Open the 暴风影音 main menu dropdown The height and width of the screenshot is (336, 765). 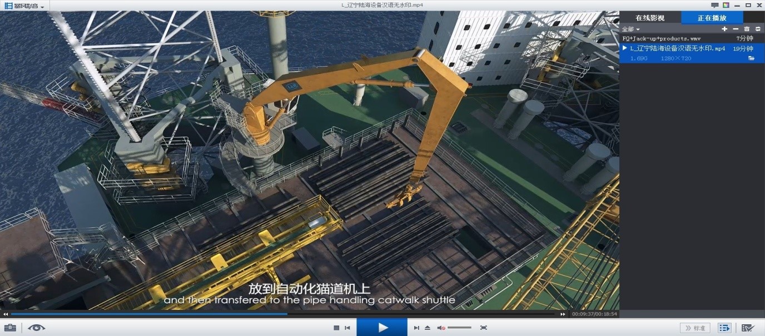26,6
